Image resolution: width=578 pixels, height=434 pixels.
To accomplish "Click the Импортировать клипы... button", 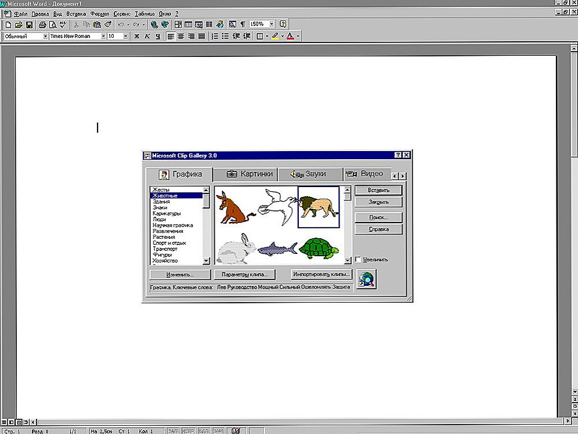I will pos(321,274).
